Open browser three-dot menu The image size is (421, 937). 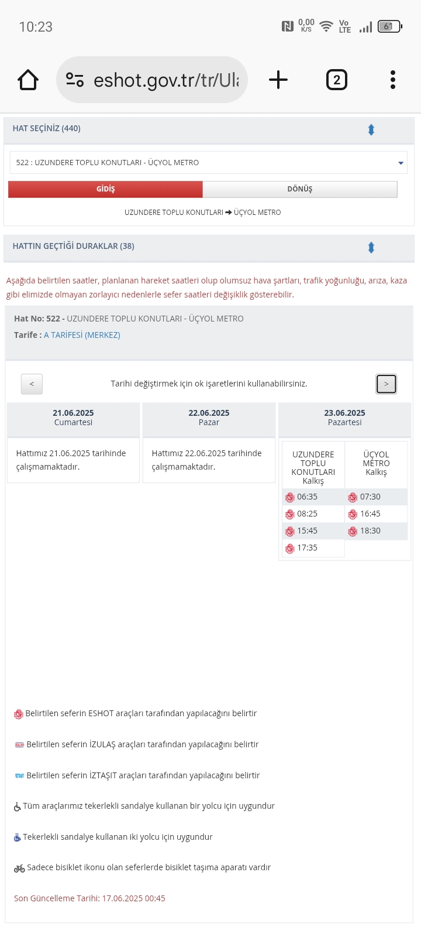click(393, 80)
